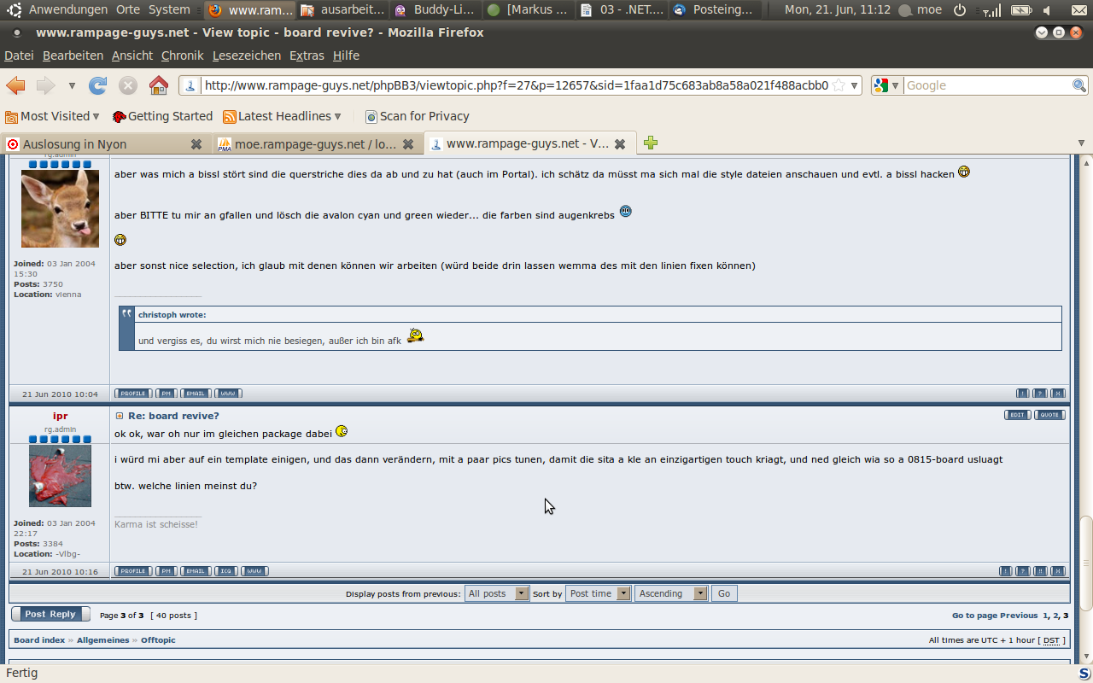Open the 'Board index' breadcrumb link
Screen dimensions: 1093x683
point(39,640)
